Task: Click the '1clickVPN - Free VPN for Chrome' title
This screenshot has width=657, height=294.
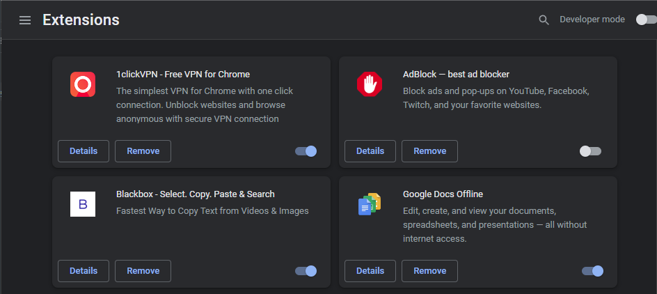Action: (x=183, y=75)
